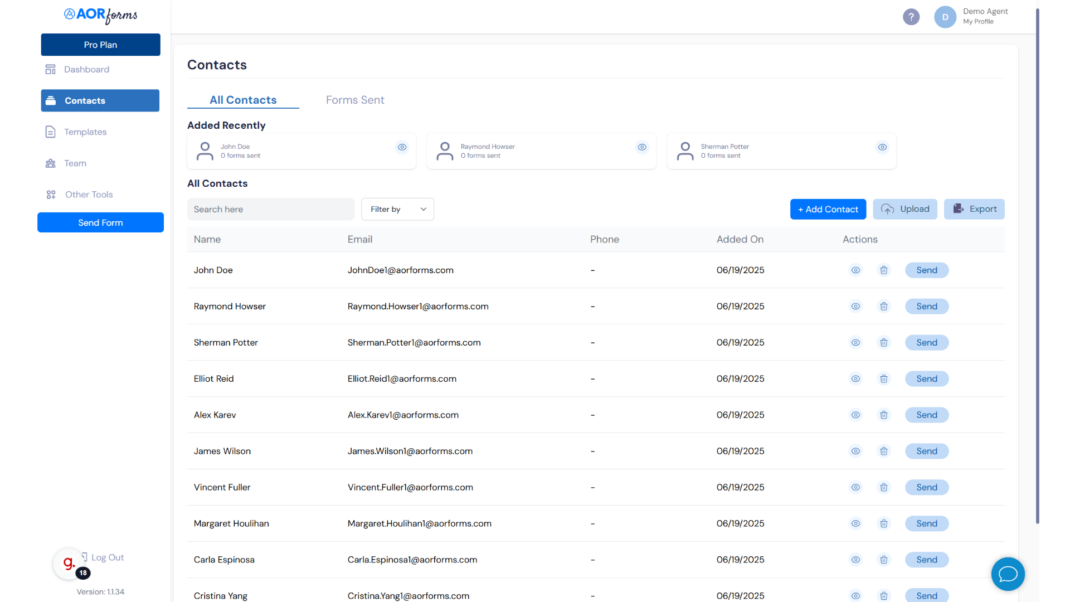Expand the Filter by dropdown
This screenshot has height=602, width=1070.
(x=397, y=209)
